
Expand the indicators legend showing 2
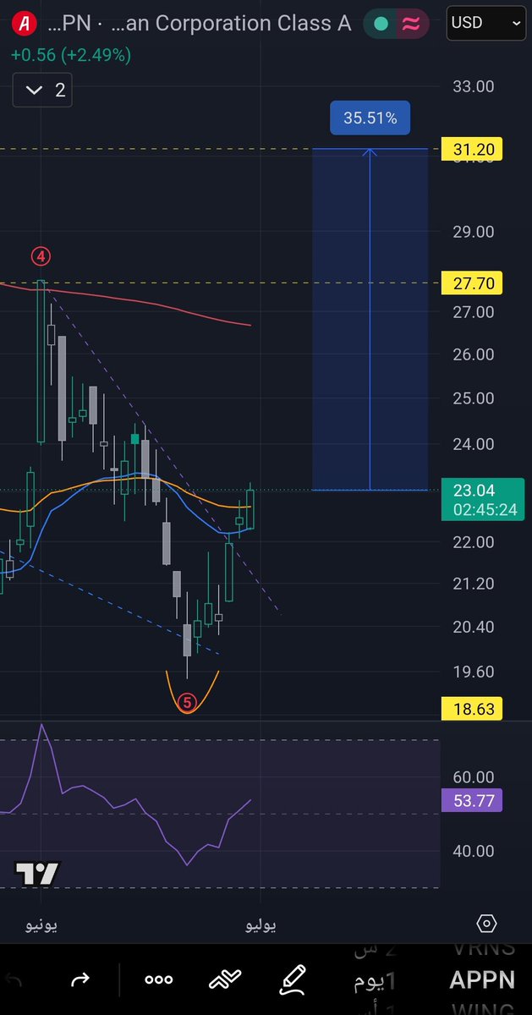tap(42, 91)
